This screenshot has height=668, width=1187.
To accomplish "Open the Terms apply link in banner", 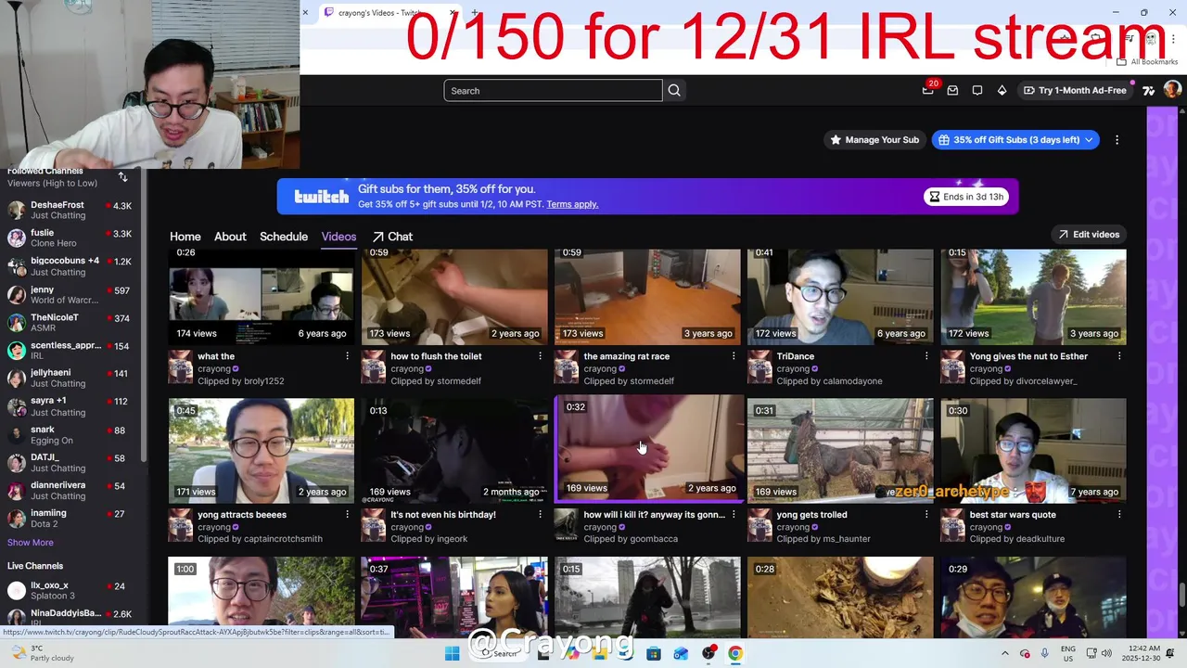I will [x=572, y=204].
